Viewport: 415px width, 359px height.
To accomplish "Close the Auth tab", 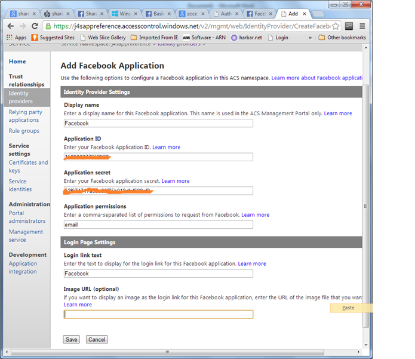I will coord(236,14).
